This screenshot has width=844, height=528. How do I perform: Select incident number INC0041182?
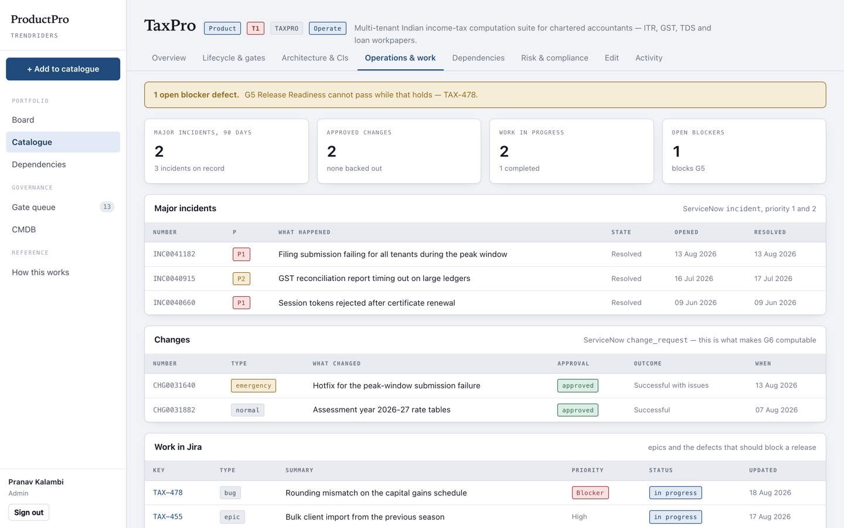pos(174,254)
